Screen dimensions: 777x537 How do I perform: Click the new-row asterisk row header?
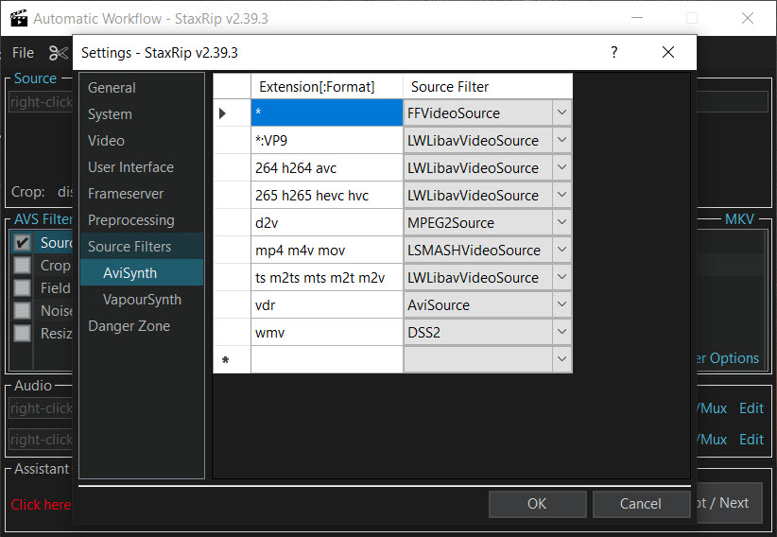point(232,359)
